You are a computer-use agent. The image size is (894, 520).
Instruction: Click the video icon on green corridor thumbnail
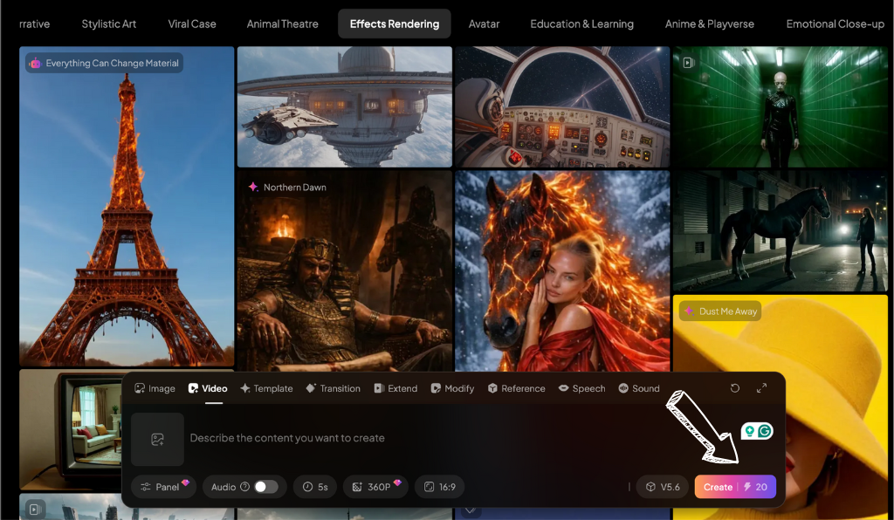(688, 63)
